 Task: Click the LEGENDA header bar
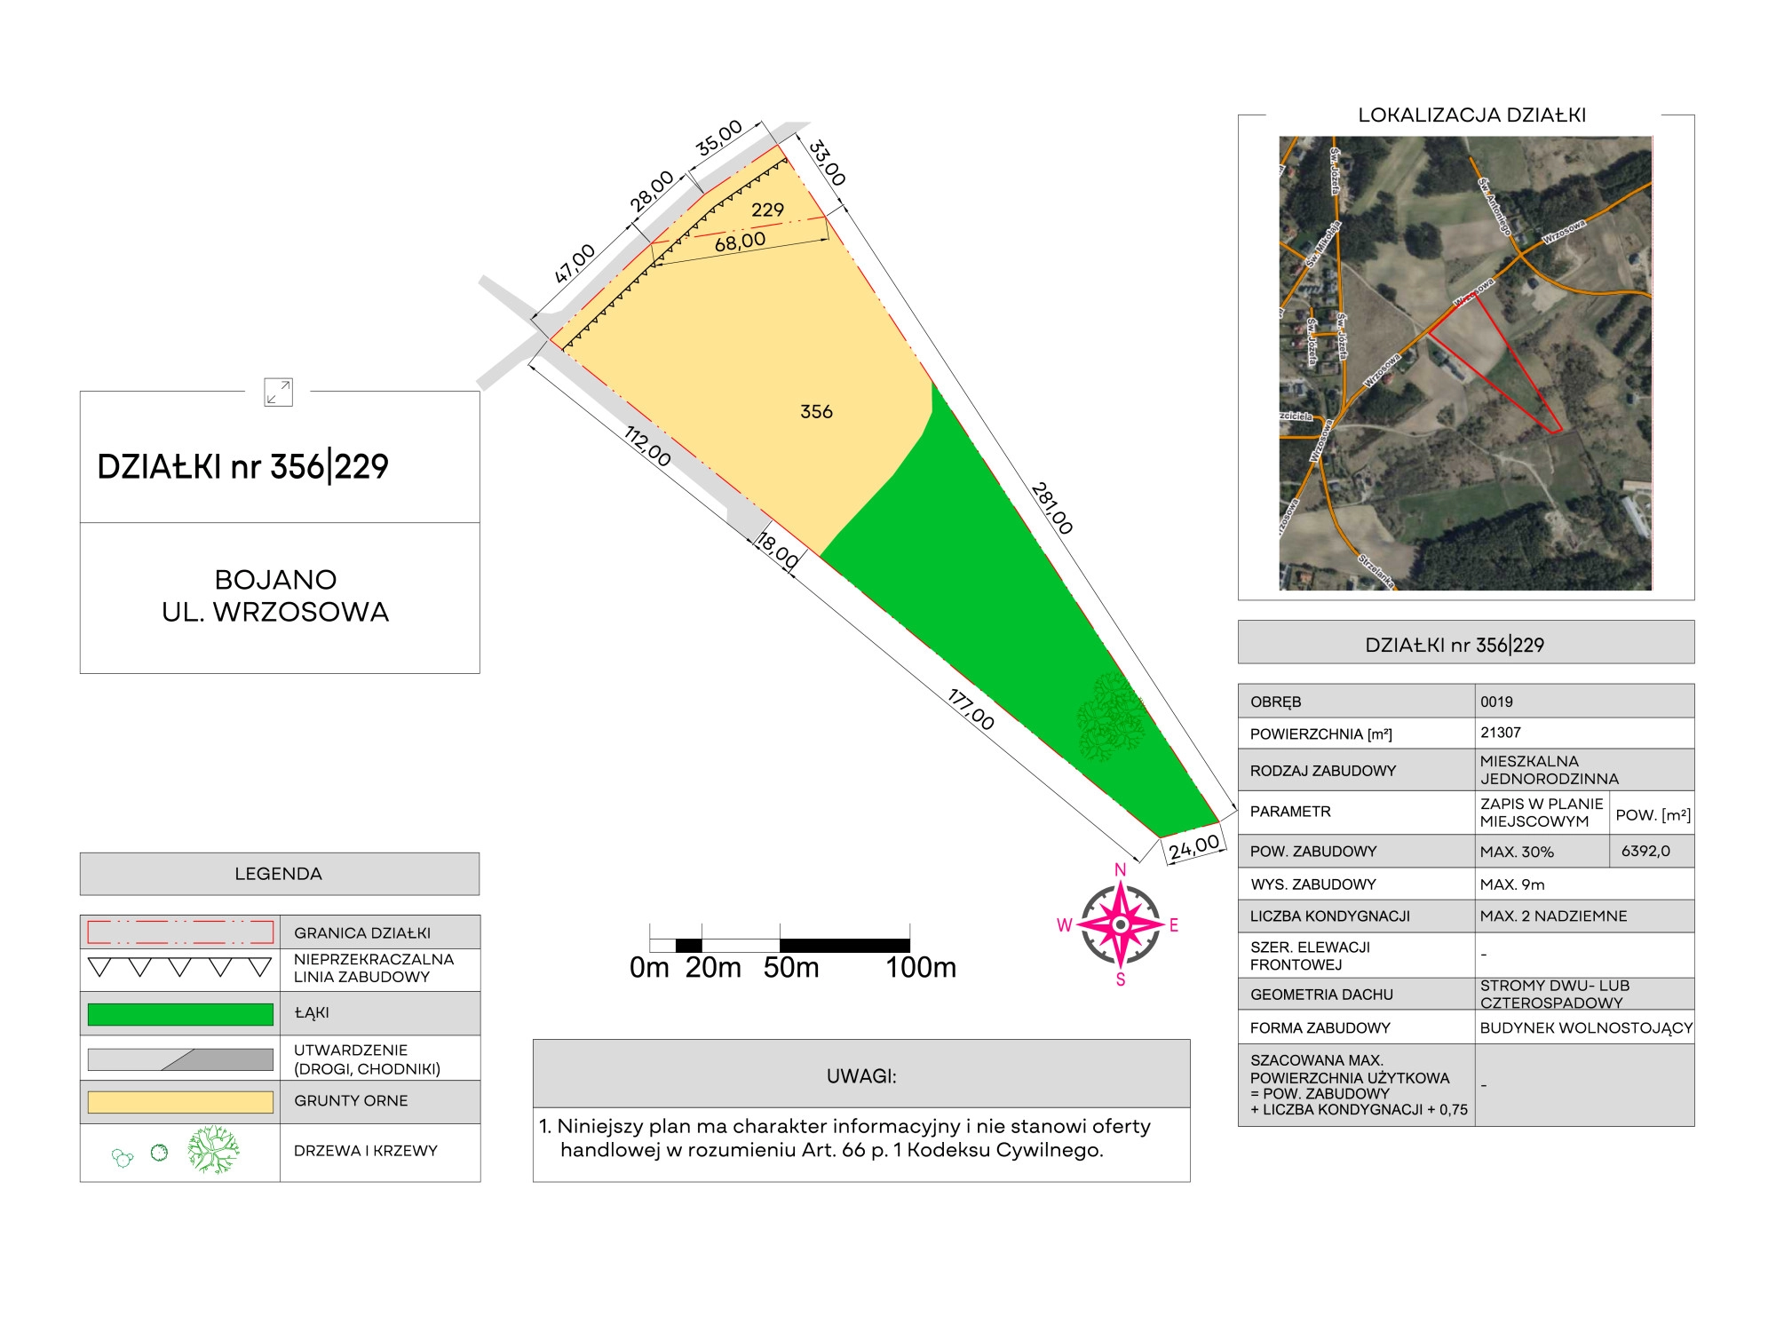pyautogui.click(x=279, y=874)
